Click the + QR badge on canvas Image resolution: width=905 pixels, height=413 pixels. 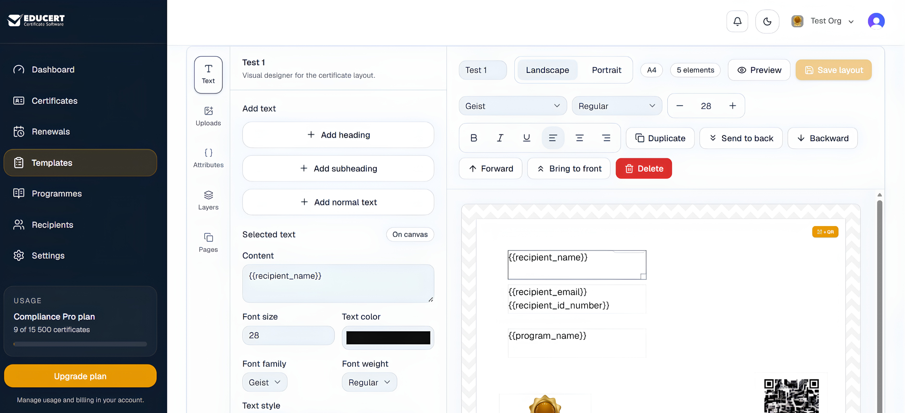point(825,232)
